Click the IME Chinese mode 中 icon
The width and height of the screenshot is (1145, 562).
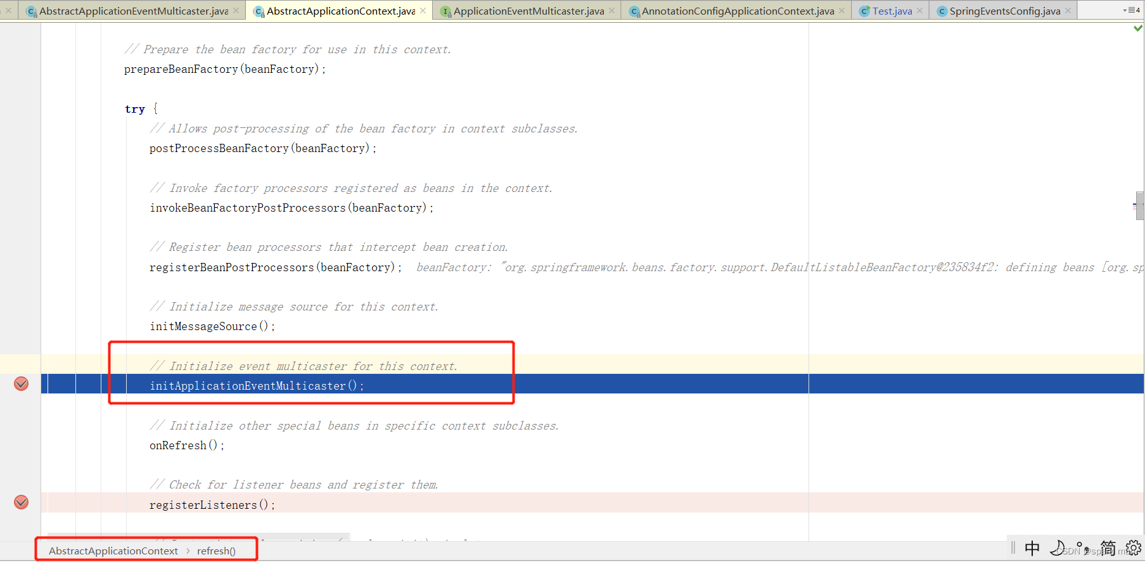[x=1032, y=548]
